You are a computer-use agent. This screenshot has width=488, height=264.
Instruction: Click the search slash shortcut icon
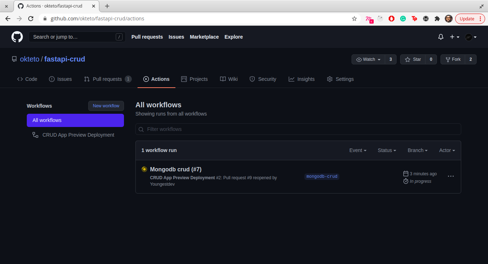coord(119,37)
